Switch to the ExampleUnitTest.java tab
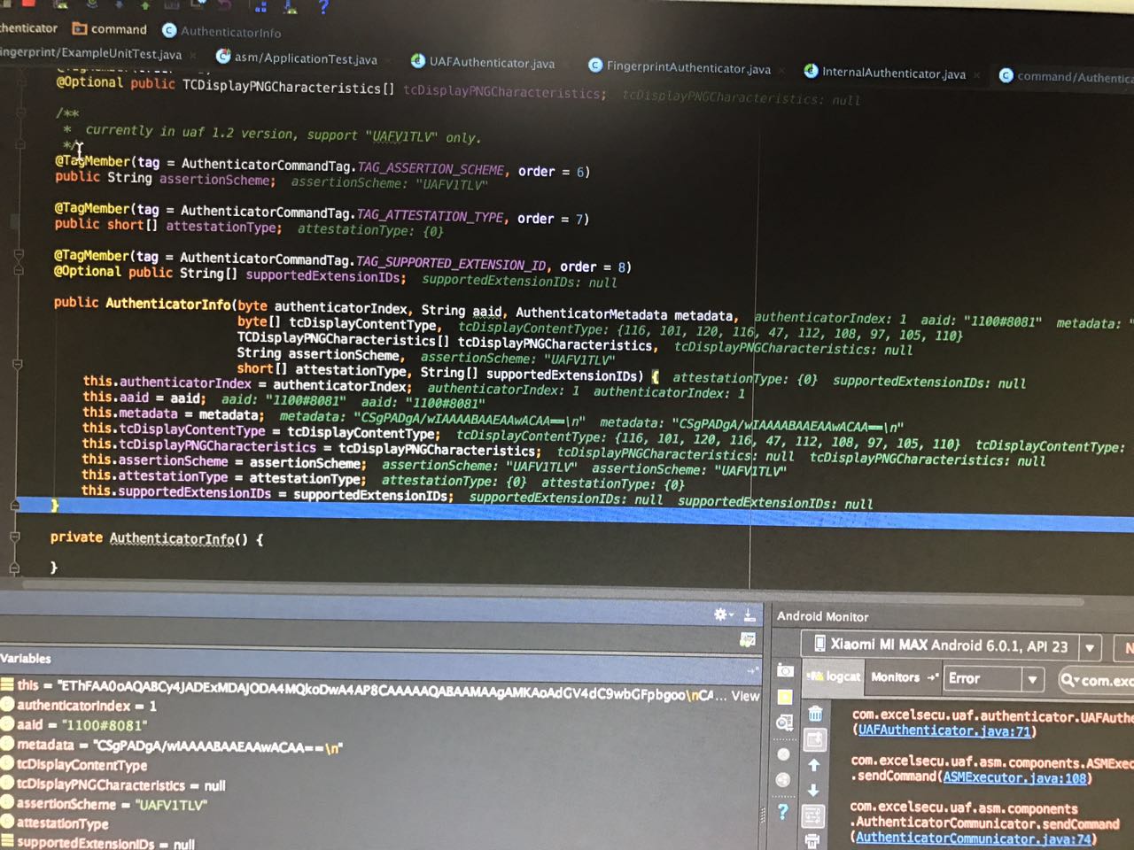Image resolution: width=1134 pixels, height=850 pixels. (x=91, y=53)
